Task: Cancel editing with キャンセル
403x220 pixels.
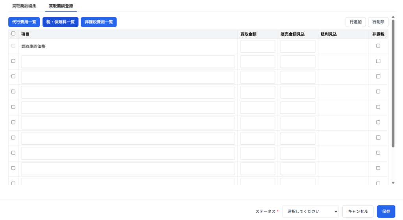Action: [357, 211]
